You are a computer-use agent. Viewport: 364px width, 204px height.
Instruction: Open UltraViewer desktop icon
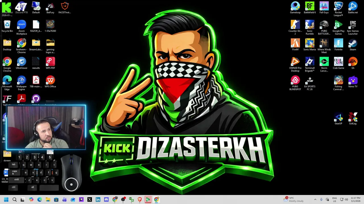[21, 63]
